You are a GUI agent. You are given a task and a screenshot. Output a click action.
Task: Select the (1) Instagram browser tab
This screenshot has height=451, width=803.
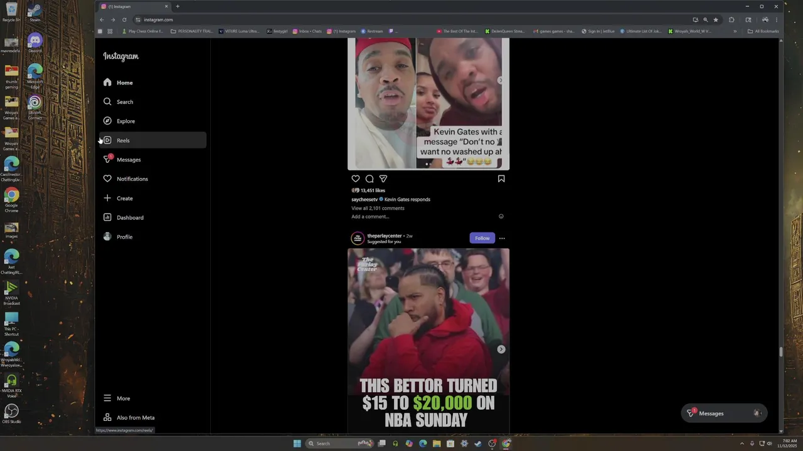pos(134,6)
